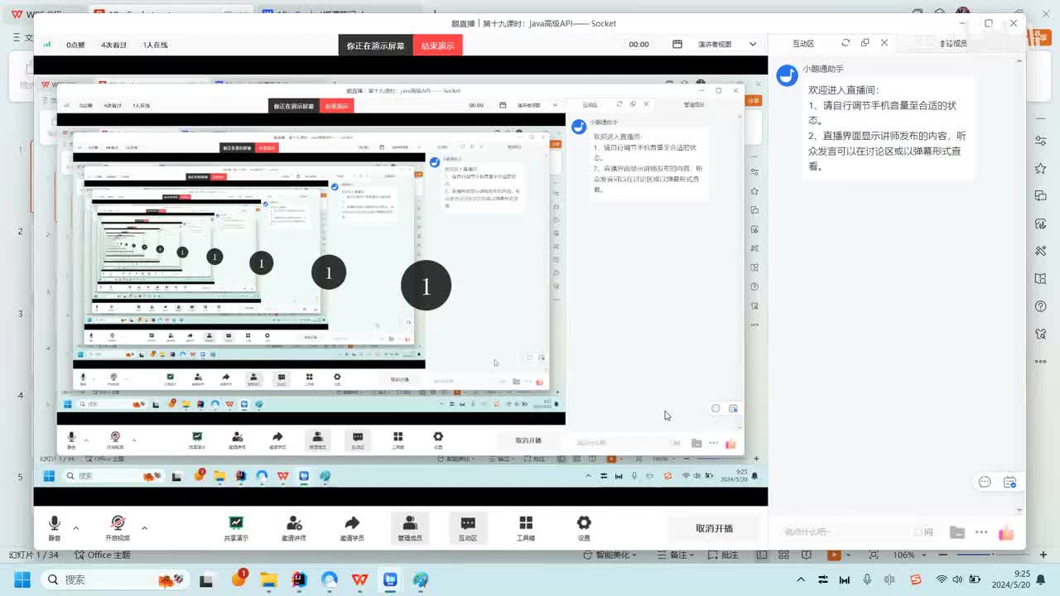Open the 管理成员 member management panel
Screen dimensions: 1060x596
[410, 527]
